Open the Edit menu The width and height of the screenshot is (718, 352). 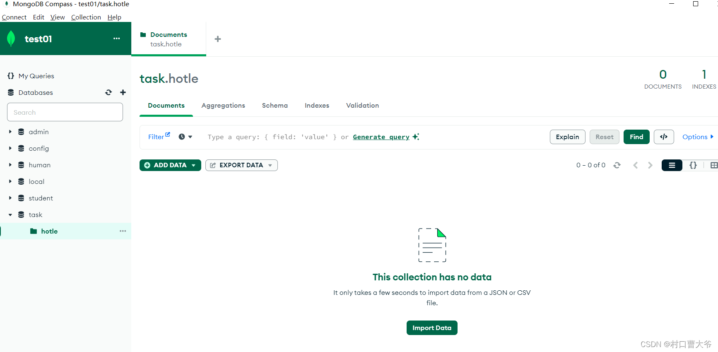(x=39, y=17)
